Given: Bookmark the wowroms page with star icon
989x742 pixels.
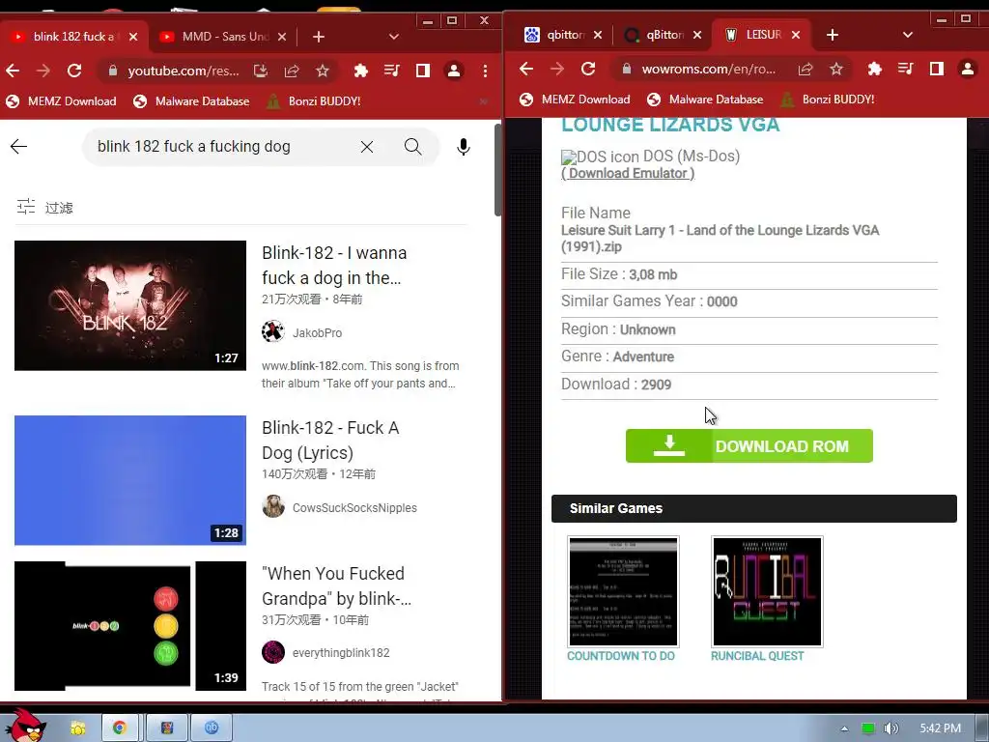Looking at the screenshot, I should pos(836,69).
